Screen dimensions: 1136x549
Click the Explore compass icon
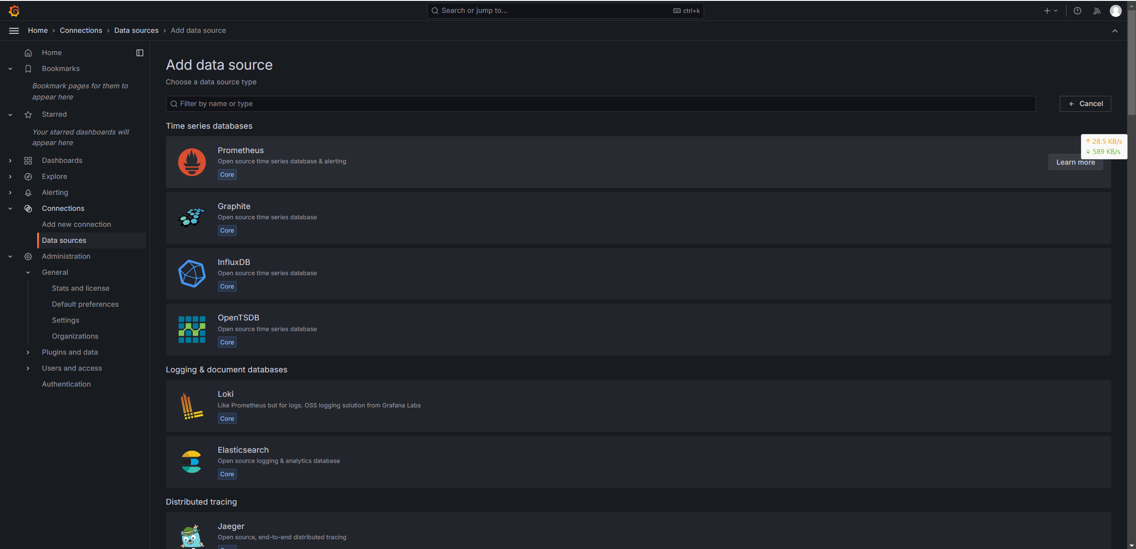[x=28, y=177]
